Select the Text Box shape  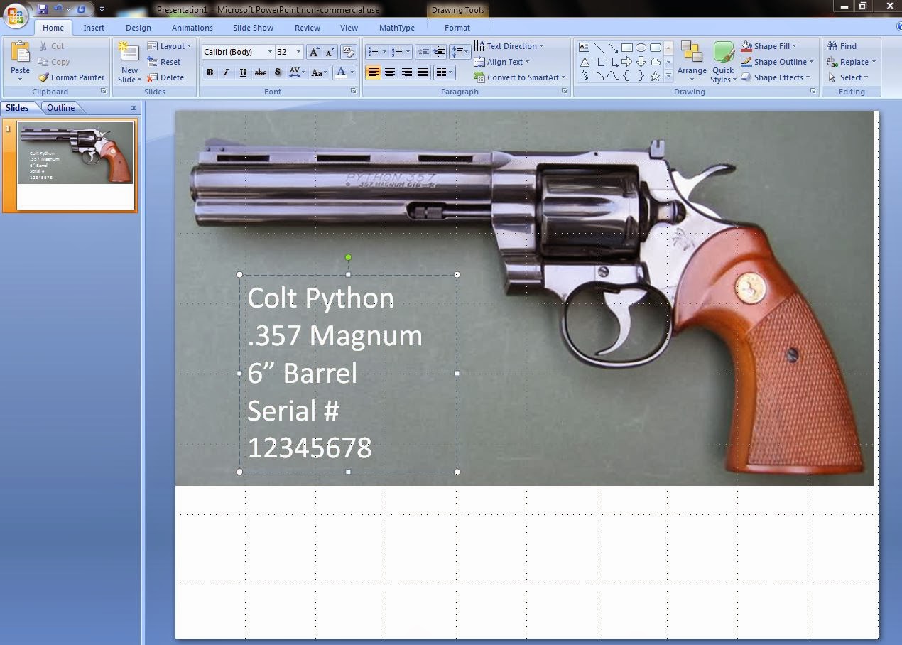coord(585,48)
